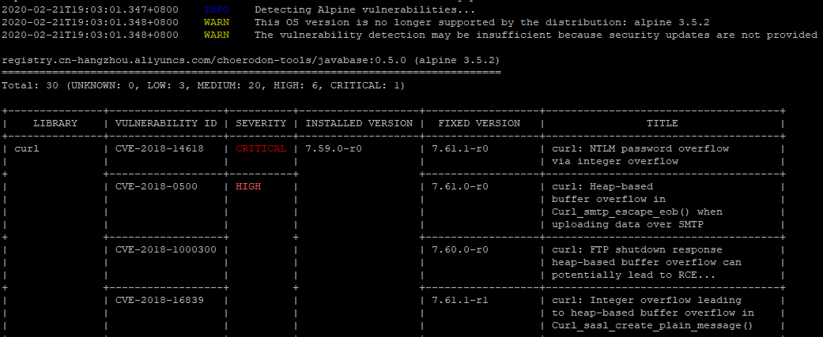823x337 pixels.
Task: Select fixed version 7.61.1-r1
Action: point(460,300)
